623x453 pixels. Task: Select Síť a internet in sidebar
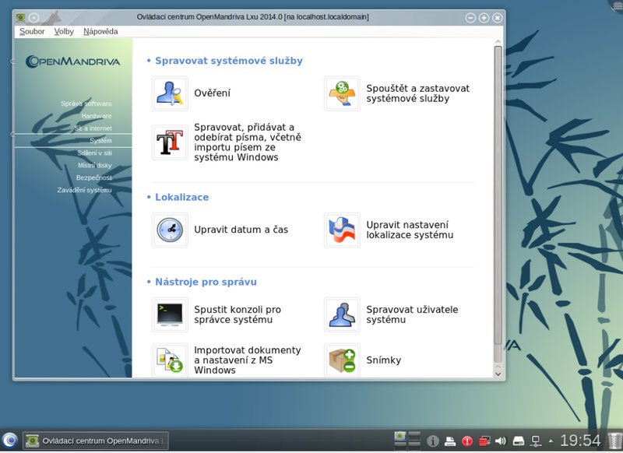(93, 128)
